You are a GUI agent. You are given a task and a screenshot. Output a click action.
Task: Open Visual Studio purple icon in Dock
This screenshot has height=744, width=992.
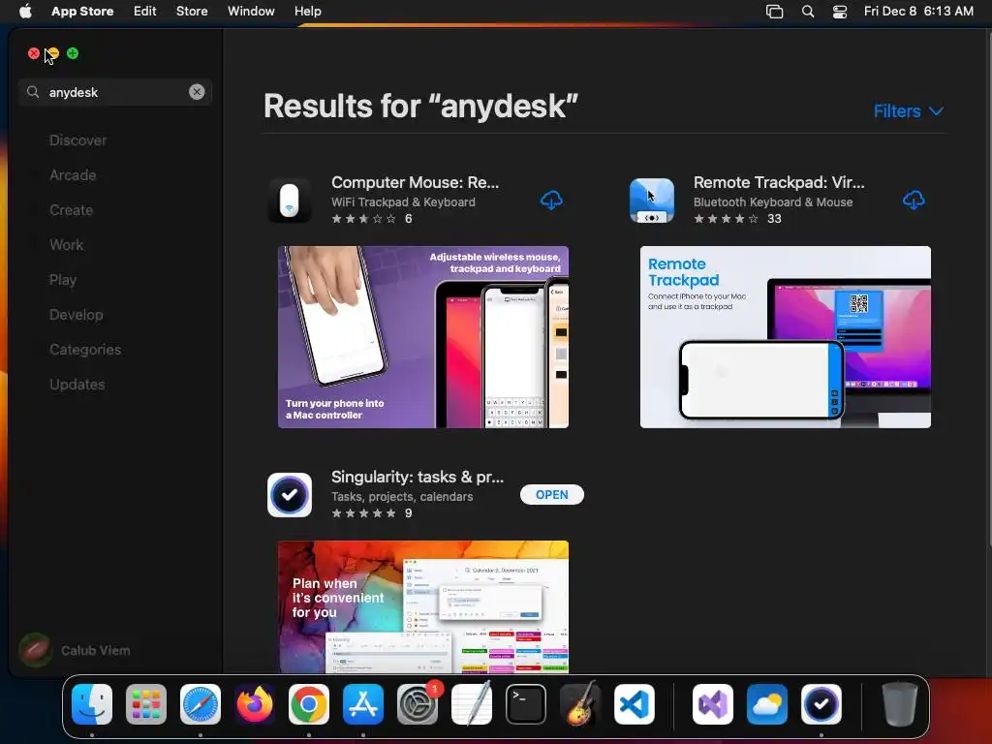713,704
